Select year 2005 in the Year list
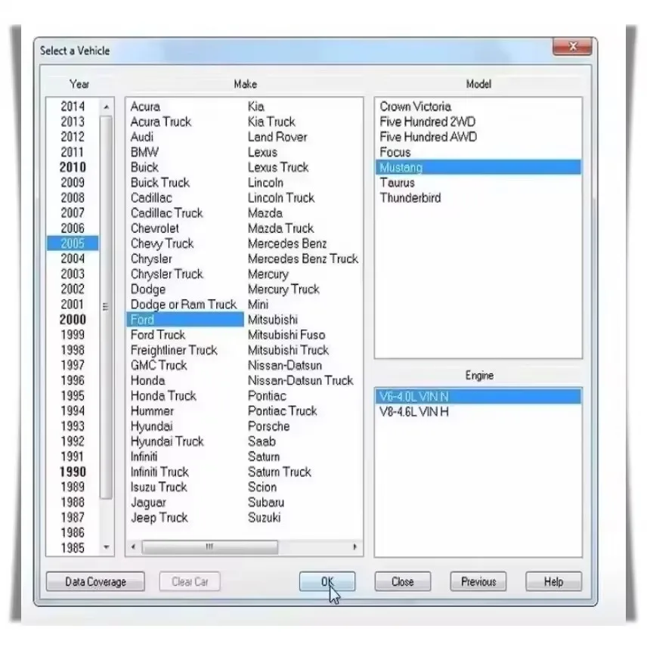Screen dimensions: 647x647 coord(72,243)
